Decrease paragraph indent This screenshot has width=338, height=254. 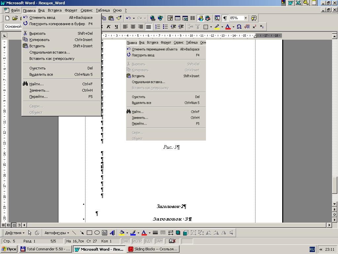click(173, 26)
